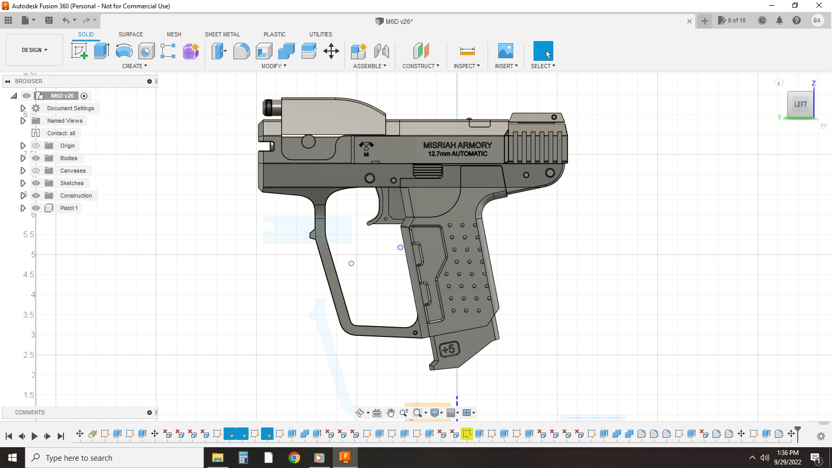
Task: Open the CREATE dropdown menu
Action: pos(135,66)
